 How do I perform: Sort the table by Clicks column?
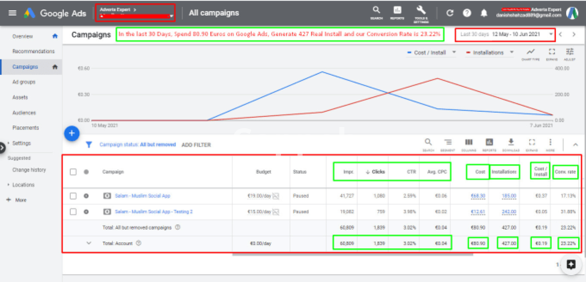point(378,172)
